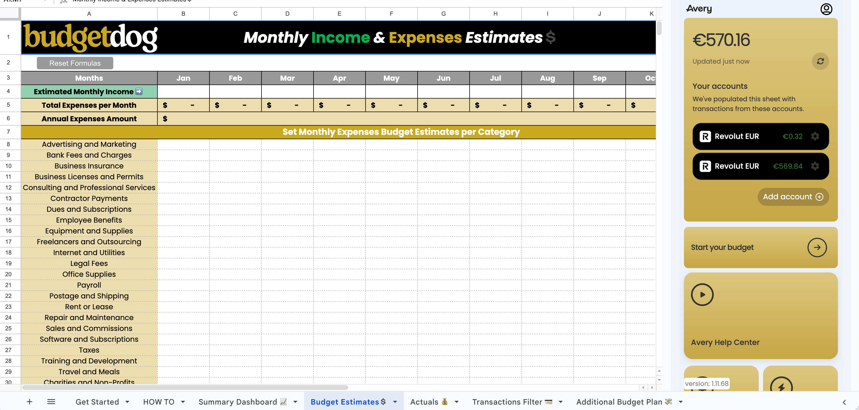The width and height of the screenshot is (859, 410).
Task: Open the Start your budget card
Action: [x=760, y=247]
